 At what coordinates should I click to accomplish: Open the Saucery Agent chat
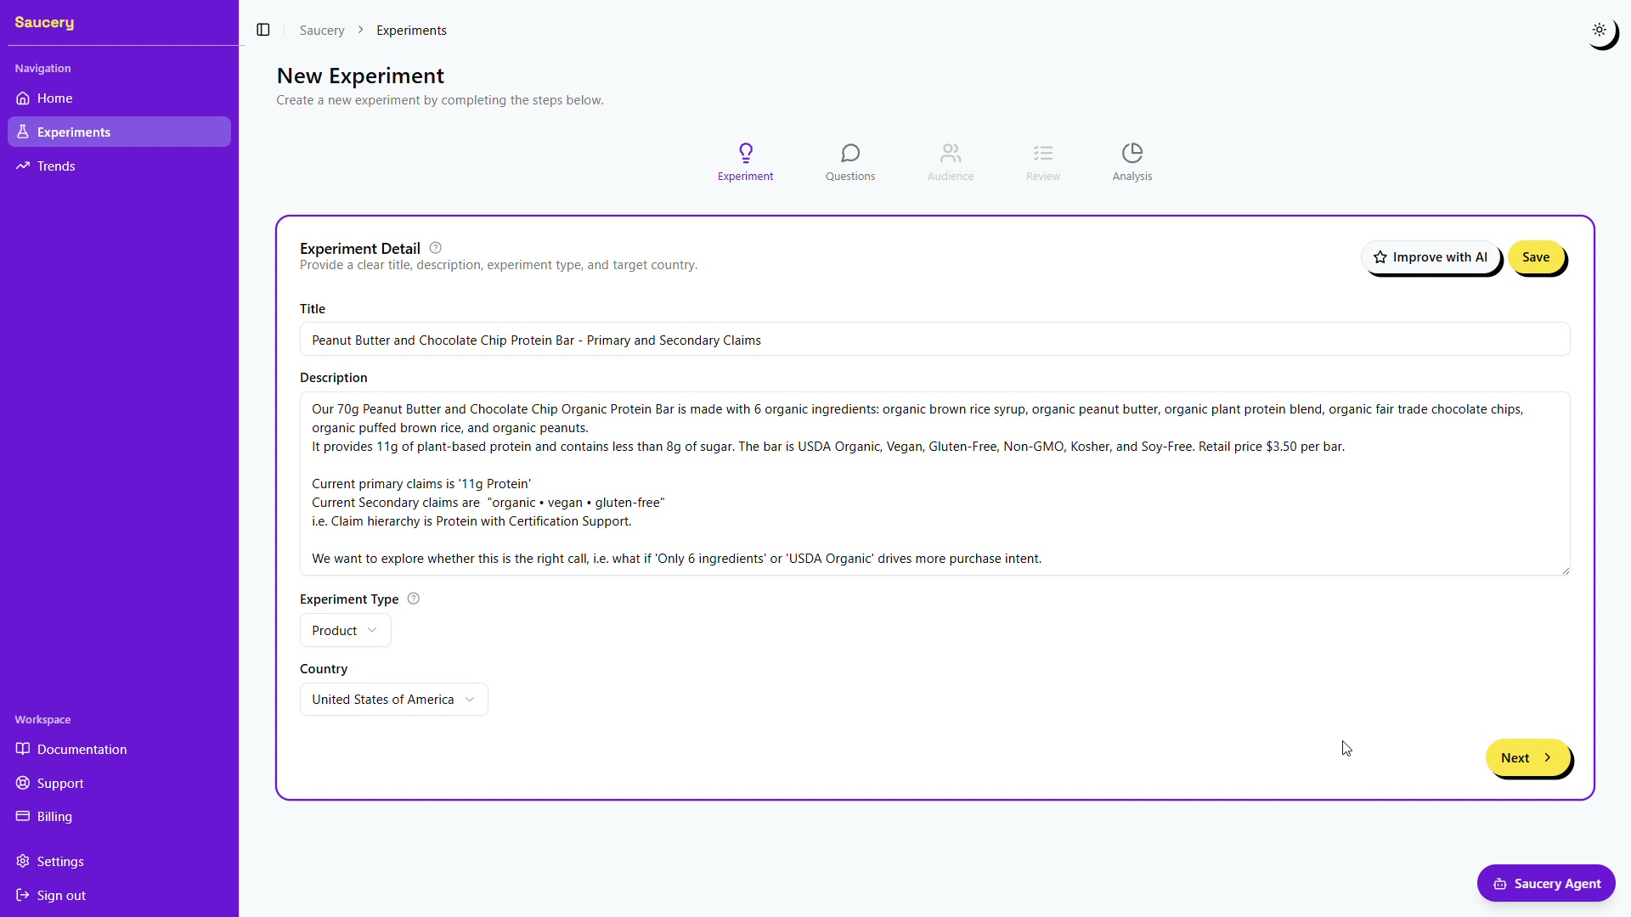pos(1545,884)
